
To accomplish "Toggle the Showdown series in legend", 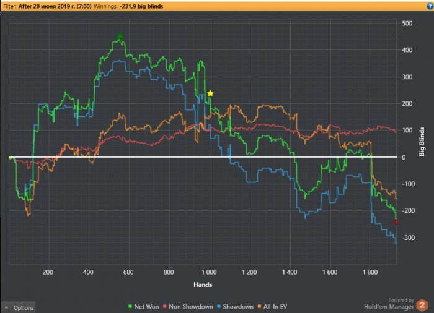I will 237,306.
